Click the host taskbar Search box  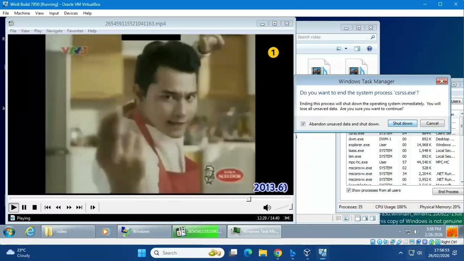point(188,253)
